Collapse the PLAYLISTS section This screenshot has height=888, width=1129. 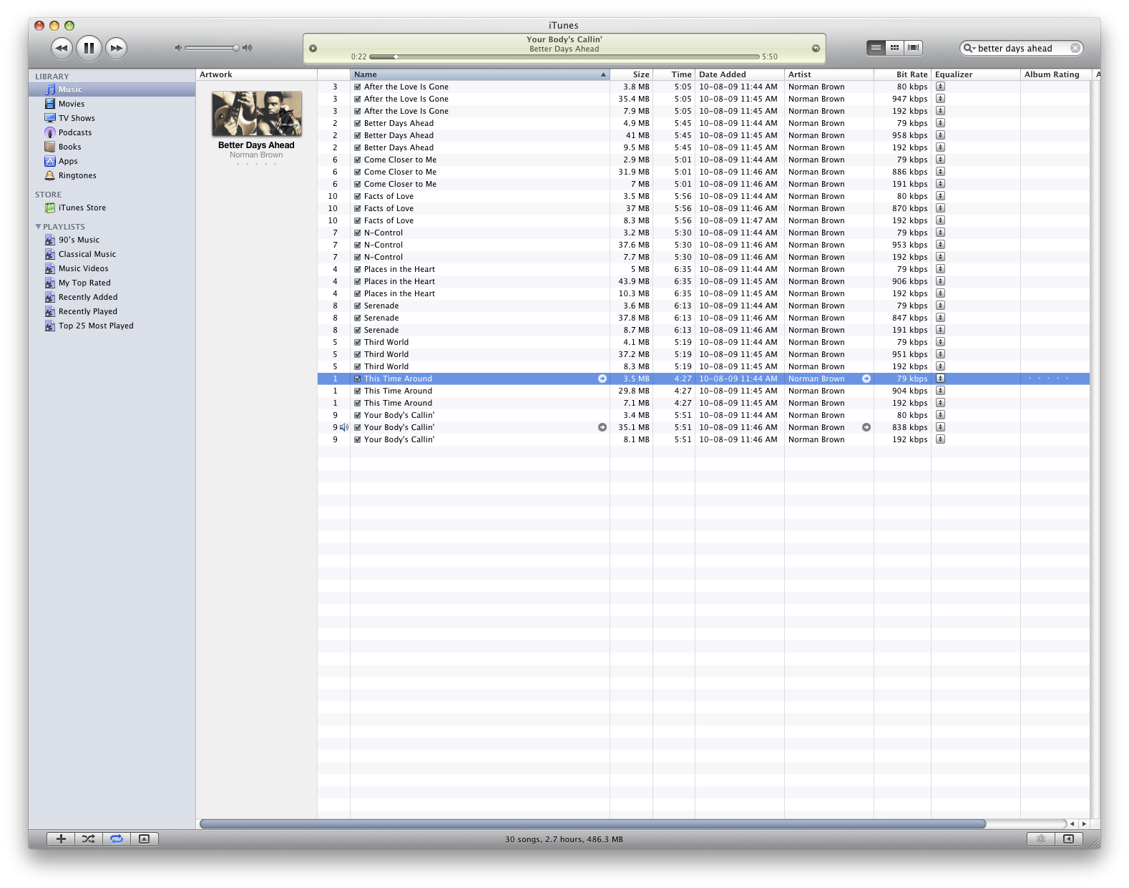(38, 227)
